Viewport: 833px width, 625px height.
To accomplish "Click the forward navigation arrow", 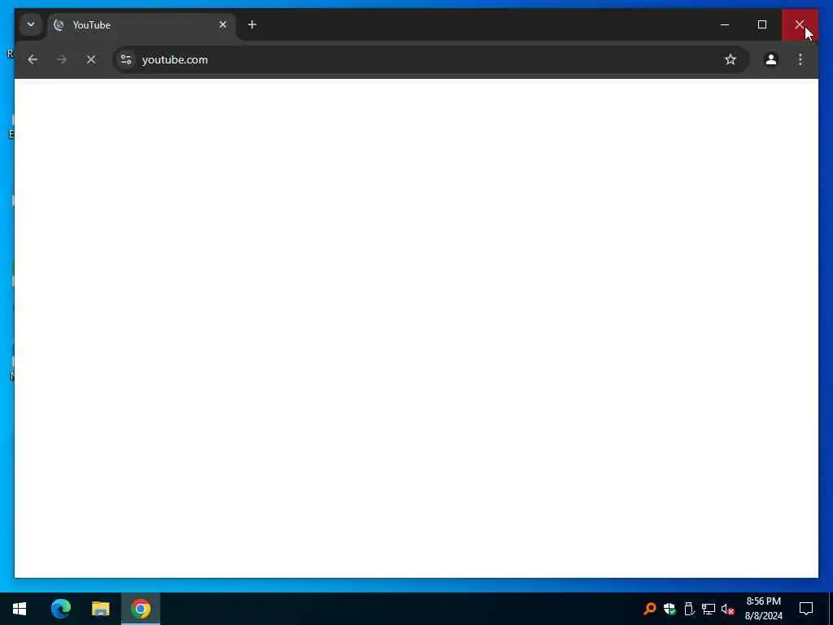I will [62, 59].
